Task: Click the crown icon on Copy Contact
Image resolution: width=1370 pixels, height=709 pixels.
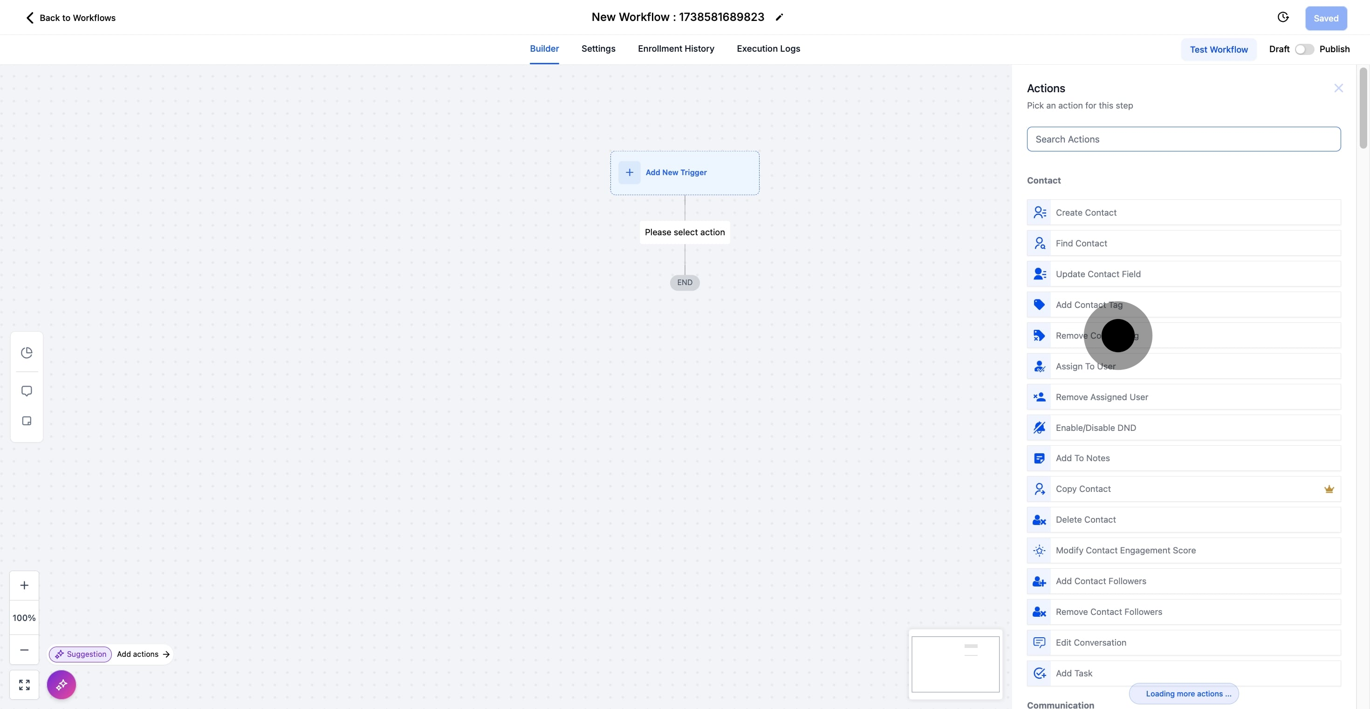Action: click(x=1329, y=489)
